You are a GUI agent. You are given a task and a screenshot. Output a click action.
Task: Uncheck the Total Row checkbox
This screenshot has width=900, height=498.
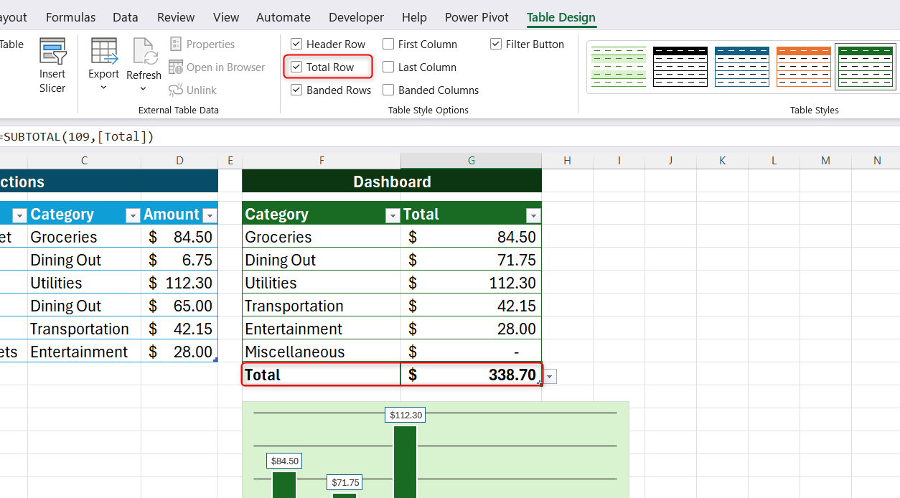[x=296, y=67]
